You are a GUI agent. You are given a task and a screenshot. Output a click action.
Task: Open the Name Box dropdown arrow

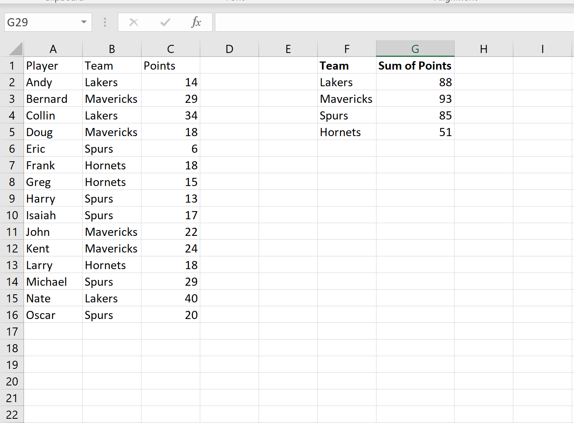click(83, 22)
